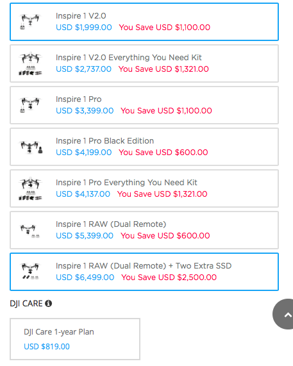Select Inspire 1 RAW + Two Extra SSD option
Image resolution: width=293 pixels, height=366 pixels.
pyautogui.click(x=144, y=272)
